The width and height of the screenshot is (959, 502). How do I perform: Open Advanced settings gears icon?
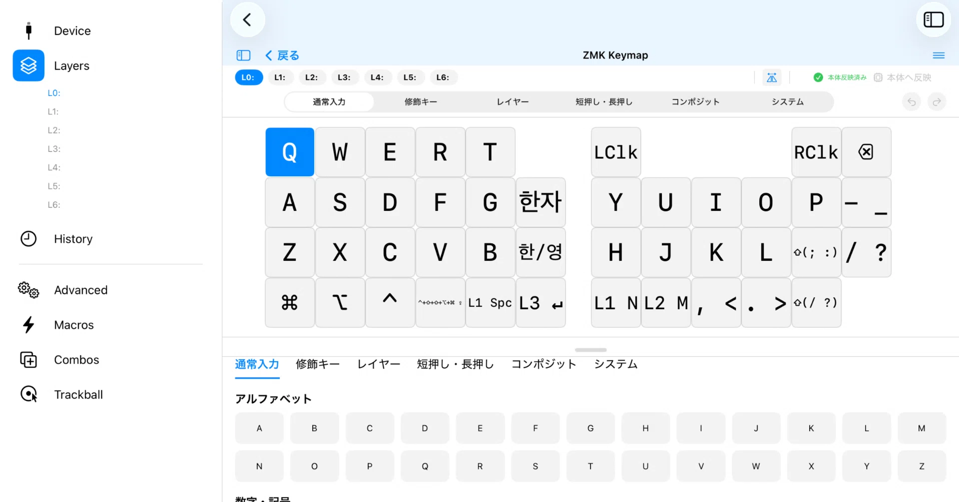coord(28,290)
